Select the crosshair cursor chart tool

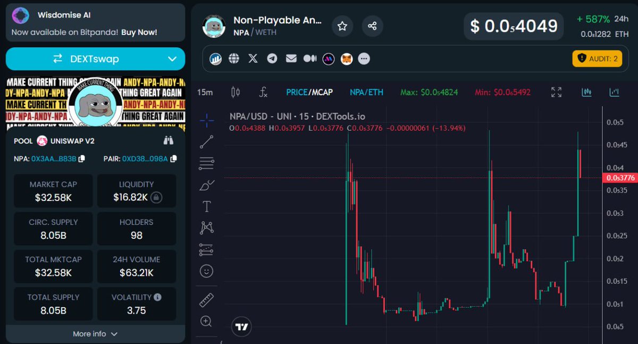(x=207, y=120)
